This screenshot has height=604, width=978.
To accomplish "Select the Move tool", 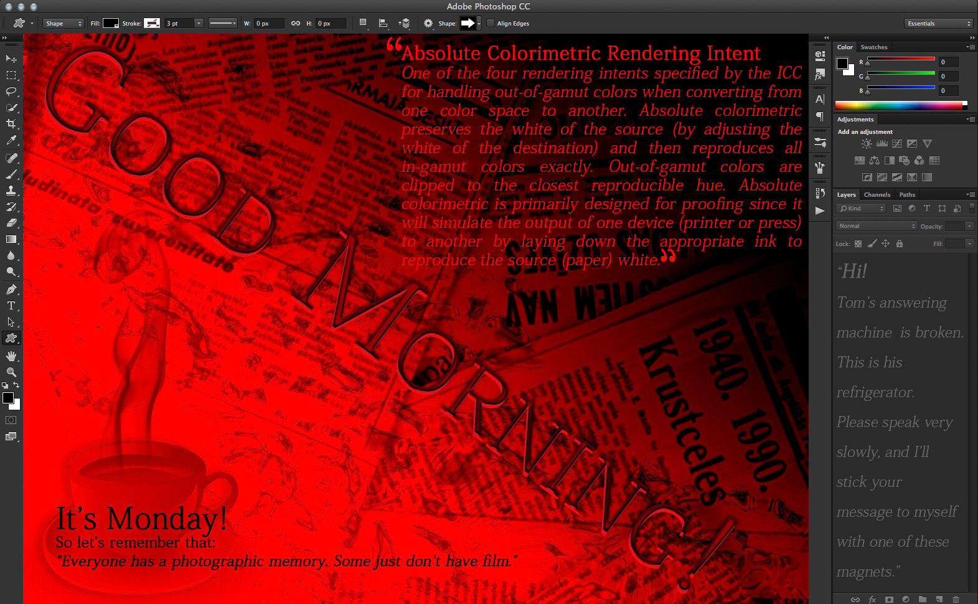I will [11, 59].
